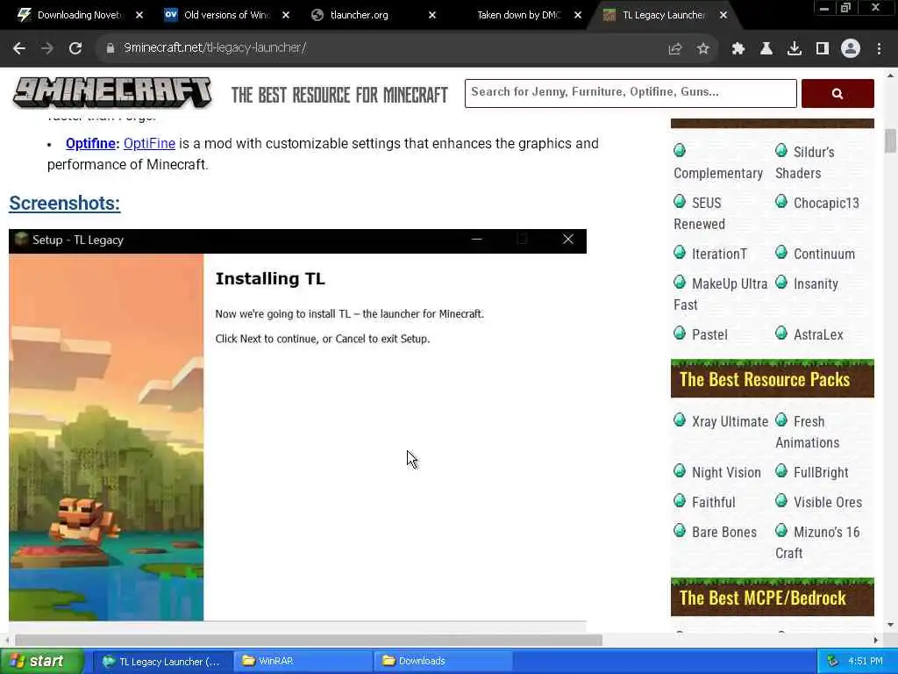
Task: Open the Mizuno's 16 Craft link
Action: (x=818, y=542)
